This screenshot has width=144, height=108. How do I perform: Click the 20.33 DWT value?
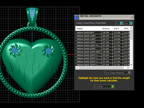tap(117, 49)
